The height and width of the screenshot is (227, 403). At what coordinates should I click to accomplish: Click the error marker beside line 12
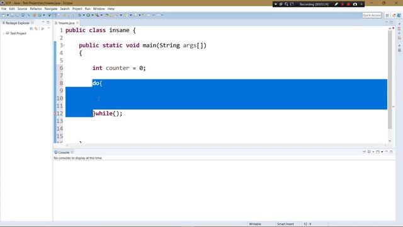coord(55,113)
